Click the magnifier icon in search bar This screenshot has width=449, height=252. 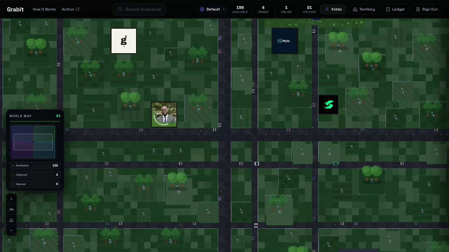[120, 9]
